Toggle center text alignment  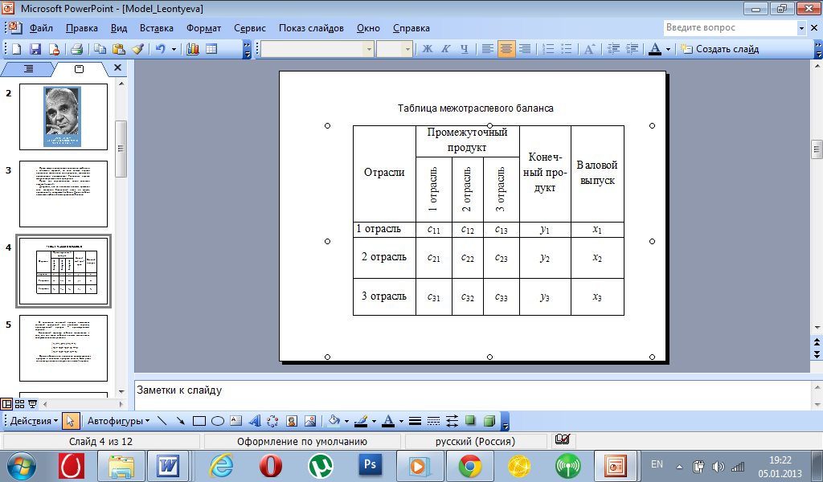[506, 49]
